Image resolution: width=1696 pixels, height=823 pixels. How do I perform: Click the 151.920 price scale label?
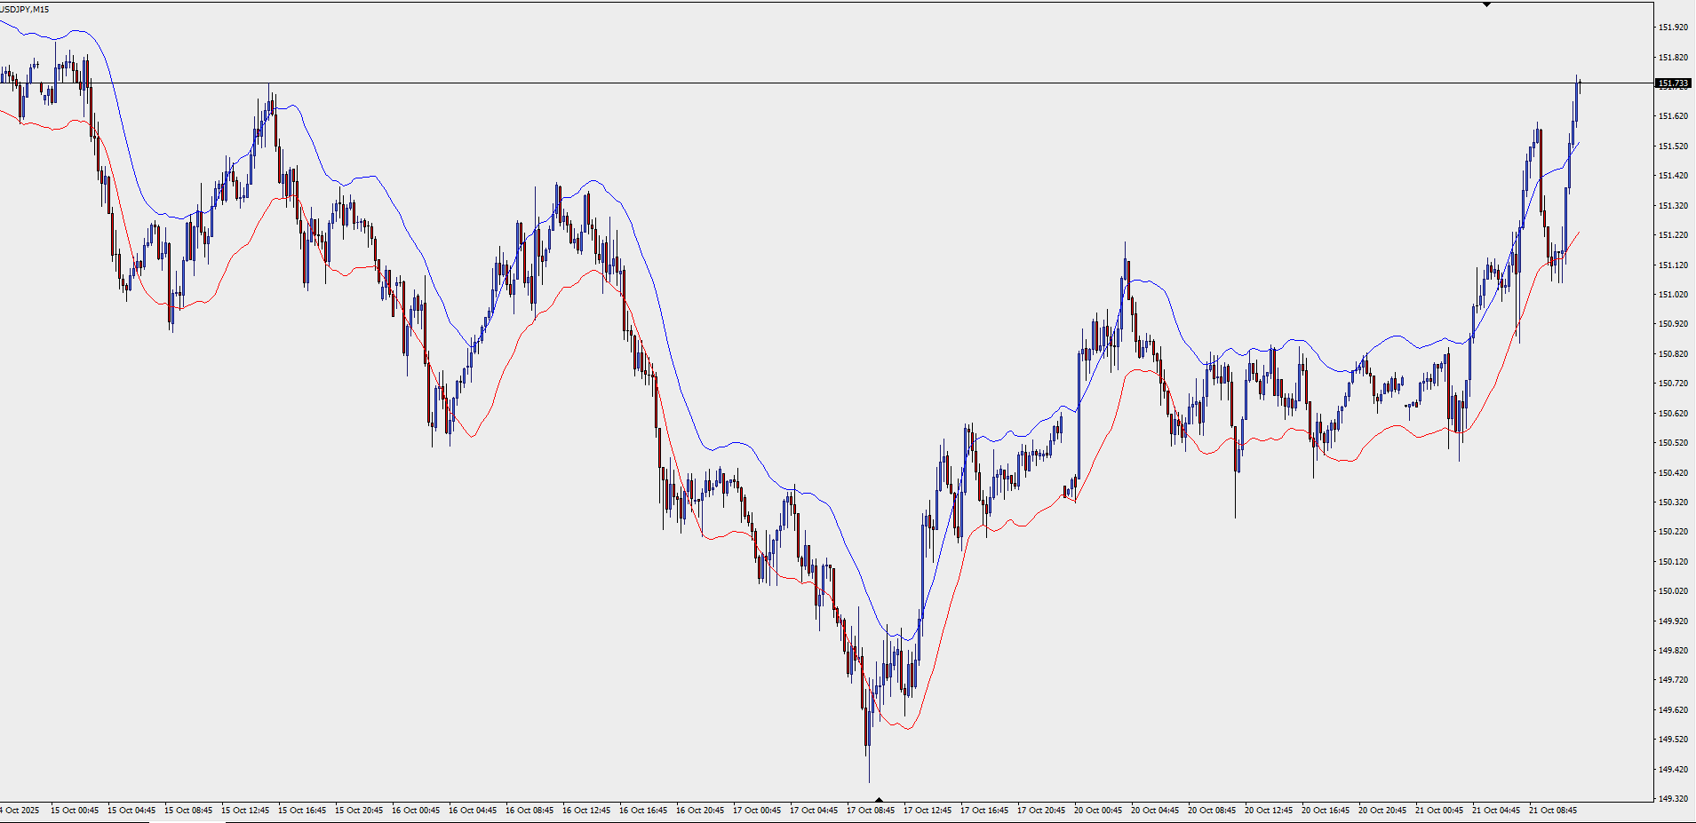pyautogui.click(x=1673, y=28)
